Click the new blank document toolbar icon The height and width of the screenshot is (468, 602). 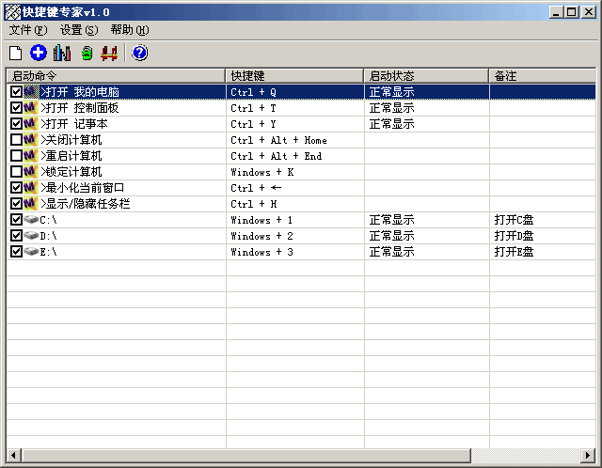[15, 53]
